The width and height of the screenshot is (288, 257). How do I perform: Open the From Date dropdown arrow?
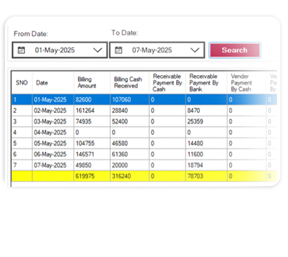click(98, 50)
